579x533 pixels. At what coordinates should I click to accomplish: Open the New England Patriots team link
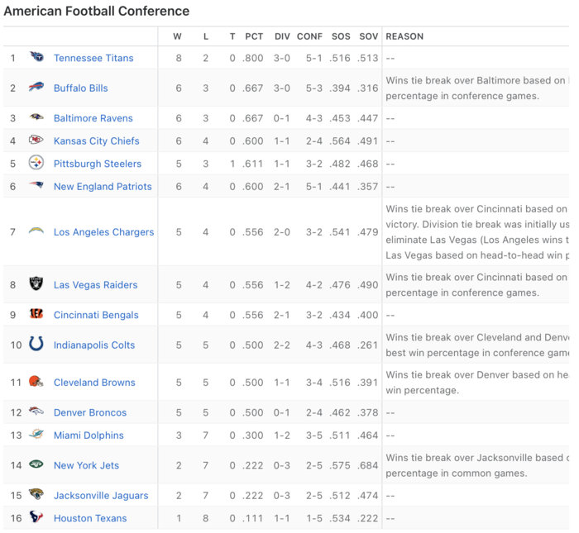(x=103, y=187)
